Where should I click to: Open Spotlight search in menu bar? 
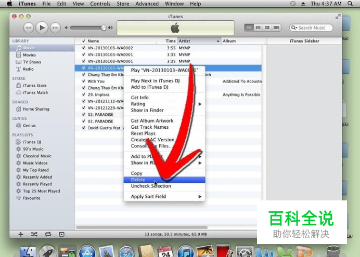click(350, 4)
